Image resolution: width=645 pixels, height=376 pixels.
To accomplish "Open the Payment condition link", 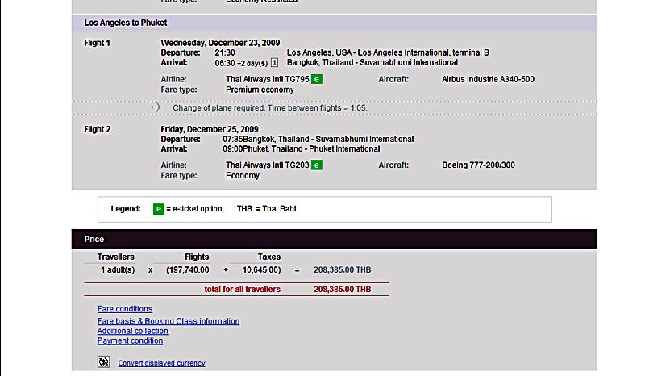I will pyautogui.click(x=130, y=341).
